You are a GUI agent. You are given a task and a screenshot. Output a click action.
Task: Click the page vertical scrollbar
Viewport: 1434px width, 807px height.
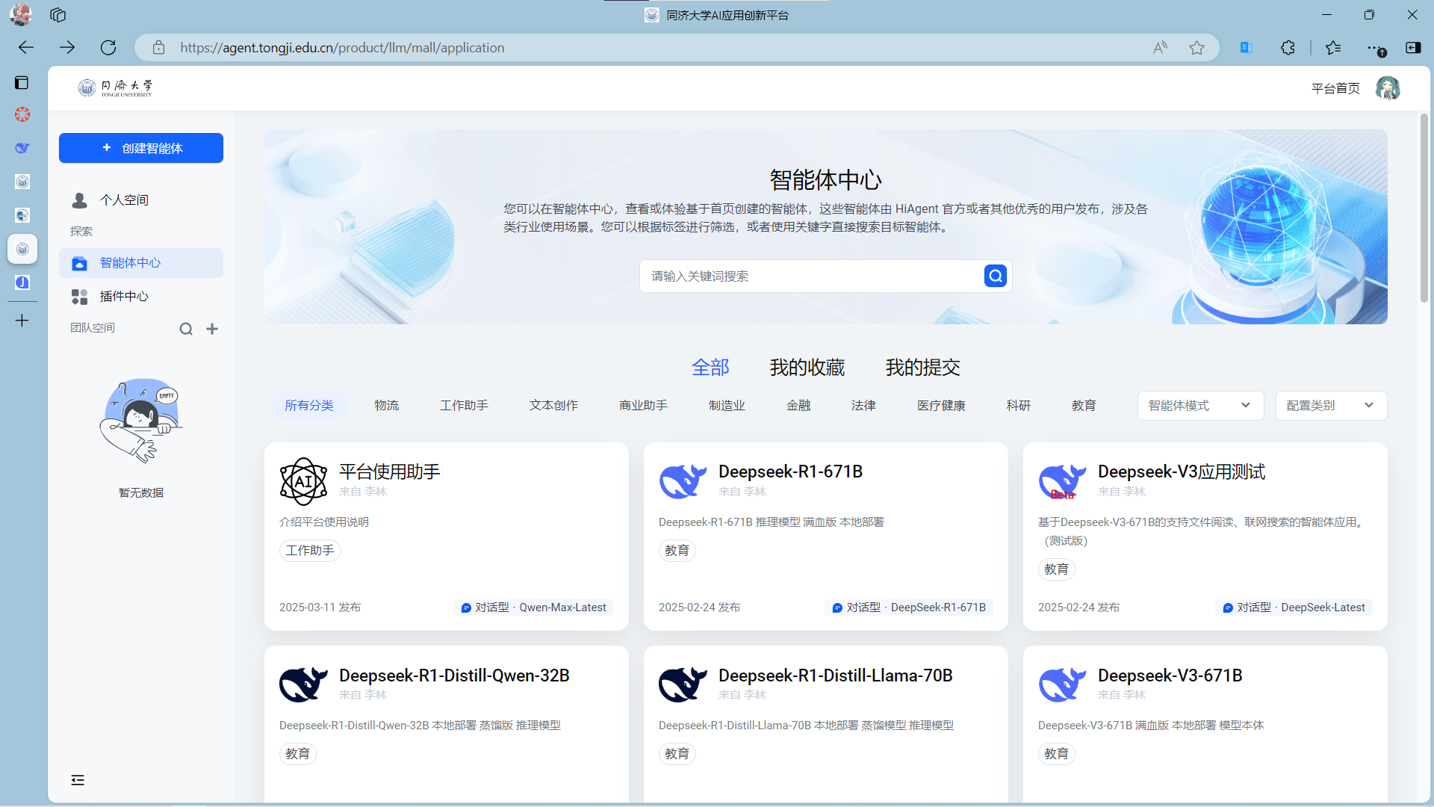(x=1424, y=209)
